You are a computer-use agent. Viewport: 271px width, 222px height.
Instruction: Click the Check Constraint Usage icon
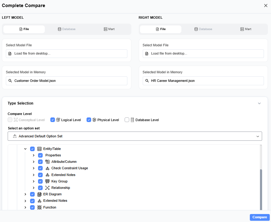47,168
